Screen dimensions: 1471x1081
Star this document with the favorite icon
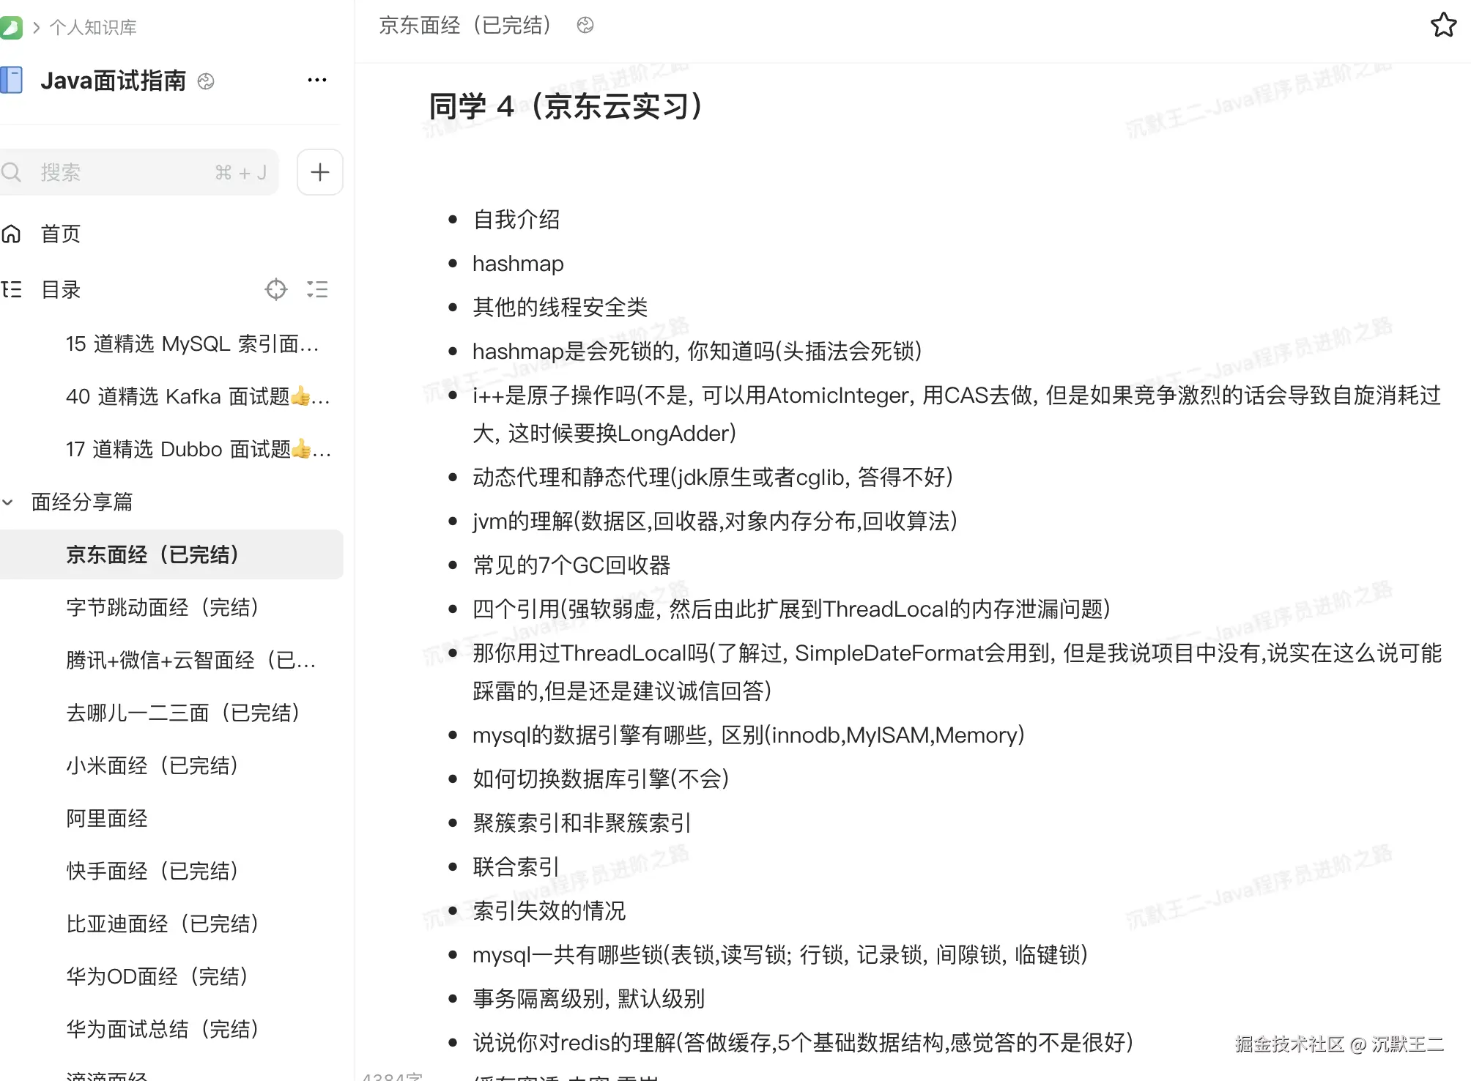(1443, 25)
